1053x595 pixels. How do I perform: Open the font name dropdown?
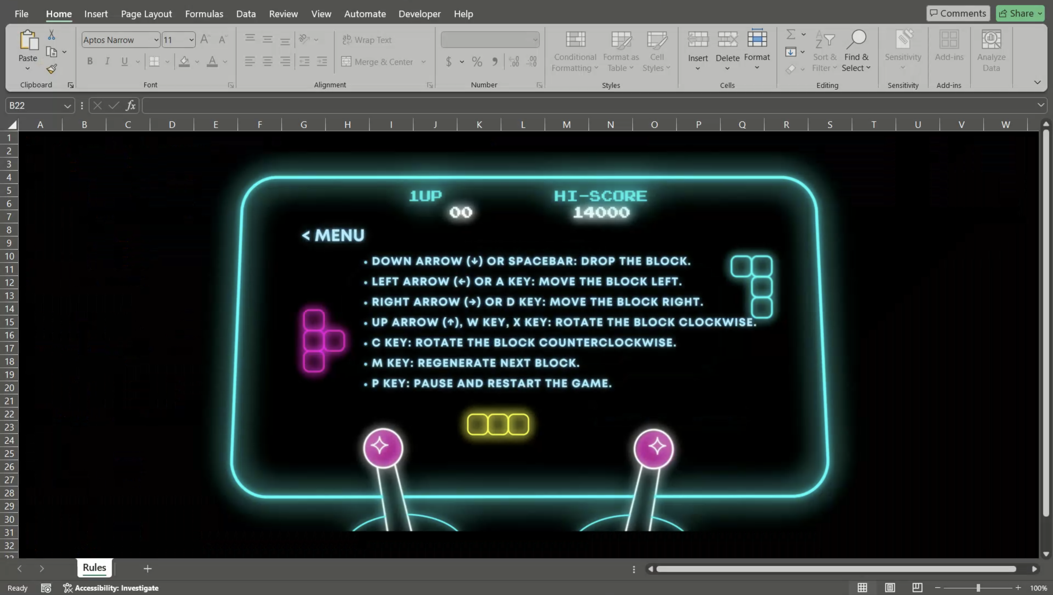[156, 40]
